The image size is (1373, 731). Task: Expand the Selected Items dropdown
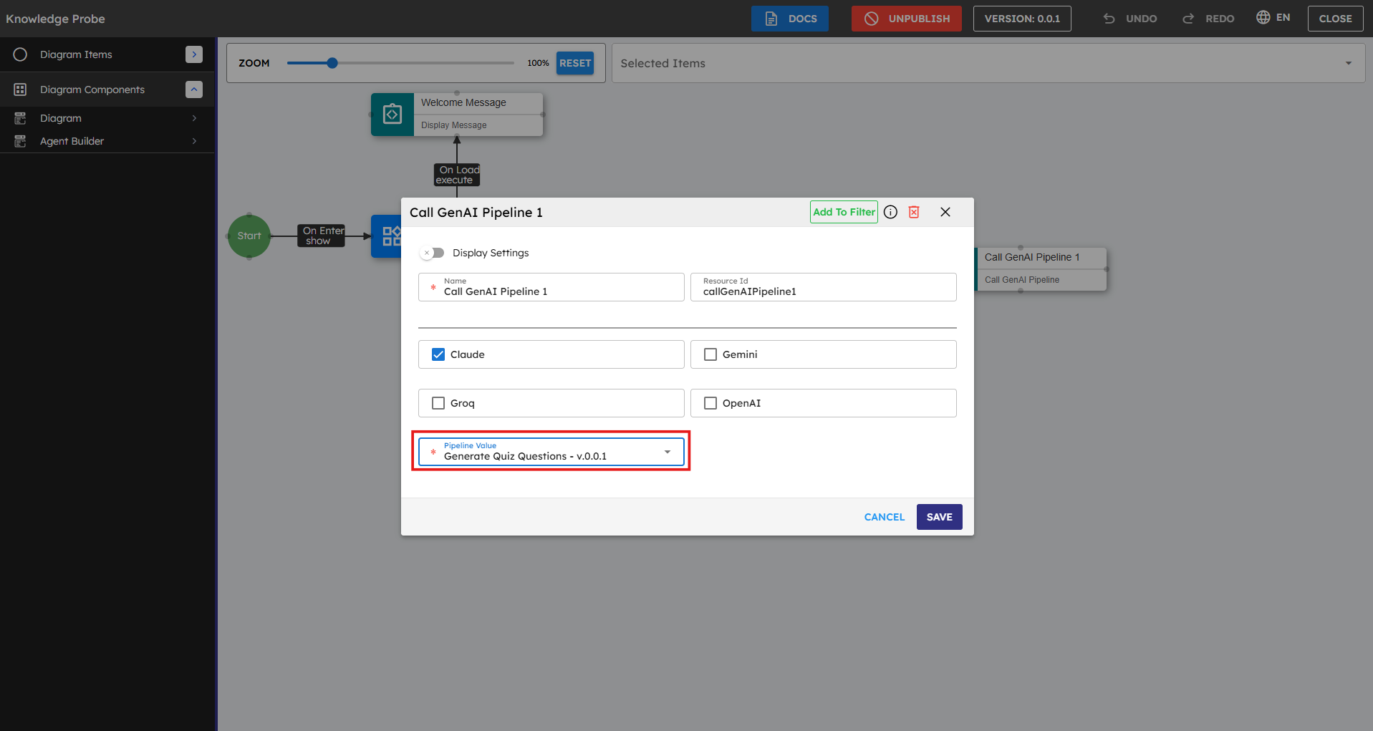[1348, 63]
